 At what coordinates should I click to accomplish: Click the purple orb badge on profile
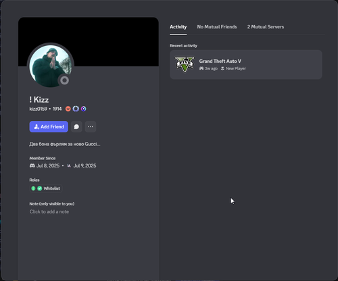(x=83, y=109)
